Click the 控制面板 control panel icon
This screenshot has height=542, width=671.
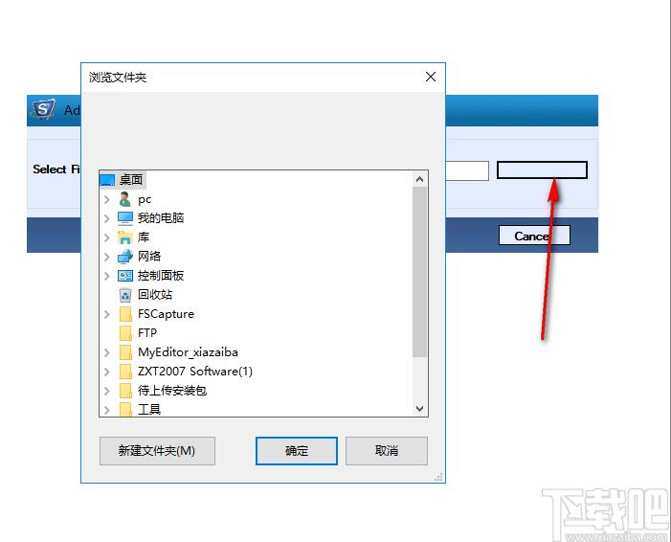click(125, 276)
